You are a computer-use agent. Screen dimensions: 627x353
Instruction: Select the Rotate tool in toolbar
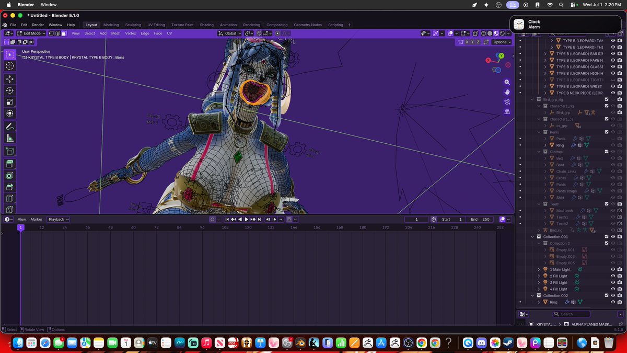tap(10, 90)
